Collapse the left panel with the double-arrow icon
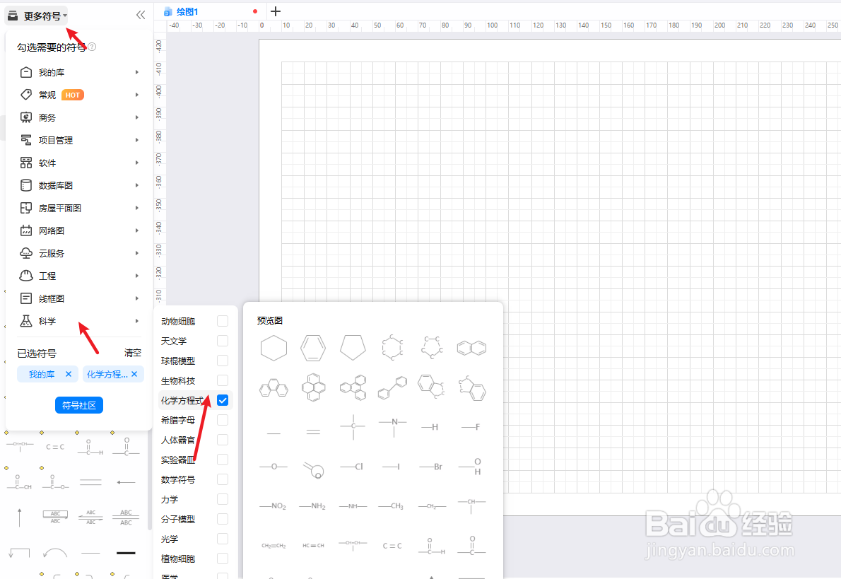Image resolution: width=841 pixels, height=579 pixels. pos(141,13)
